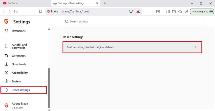Click the About Brave lion icon
The width and height of the screenshot is (215, 111).
point(6,105)
